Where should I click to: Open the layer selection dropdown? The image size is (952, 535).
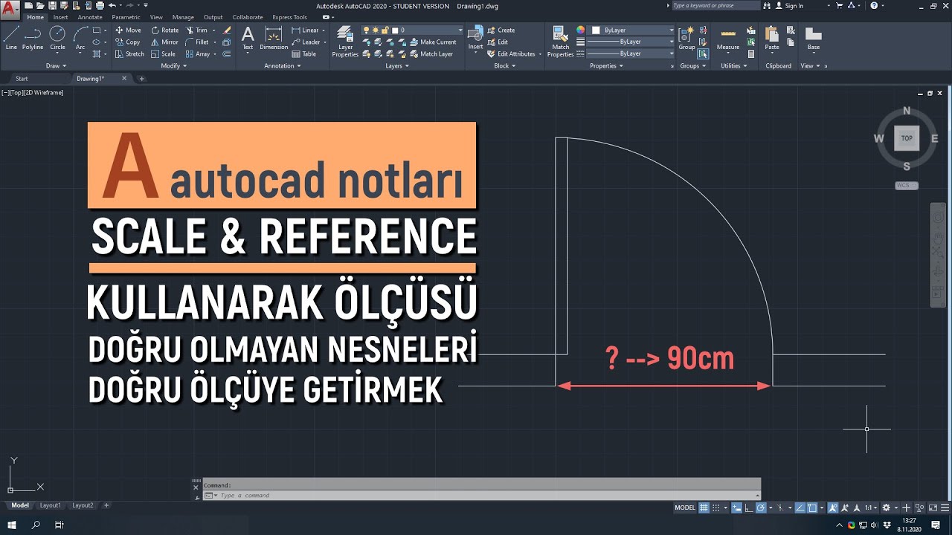click(x=459, y=30)
